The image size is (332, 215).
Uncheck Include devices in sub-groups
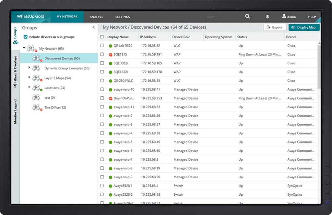tap(26, 37)
